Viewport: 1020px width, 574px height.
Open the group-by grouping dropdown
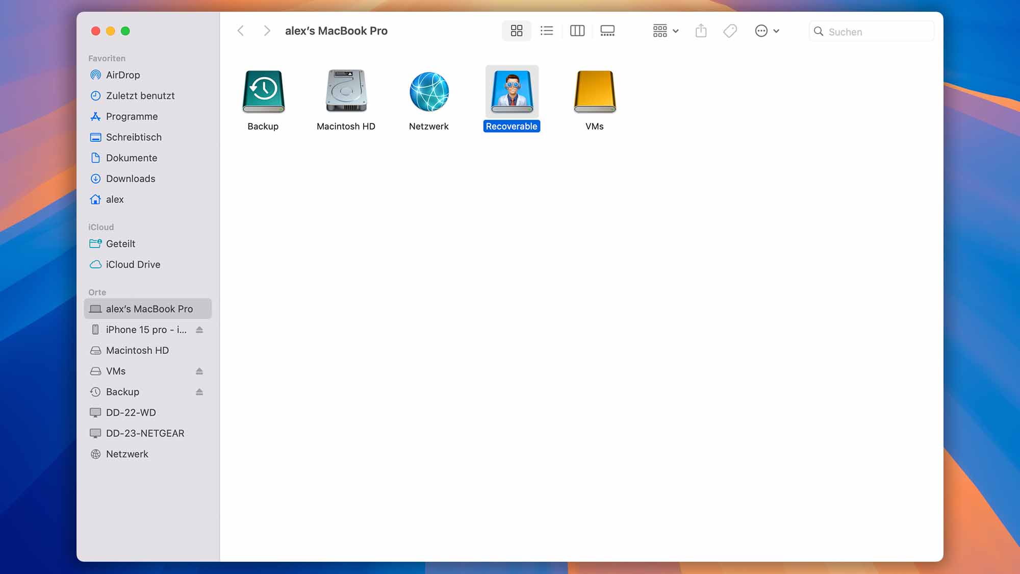(x=666, y=31)
